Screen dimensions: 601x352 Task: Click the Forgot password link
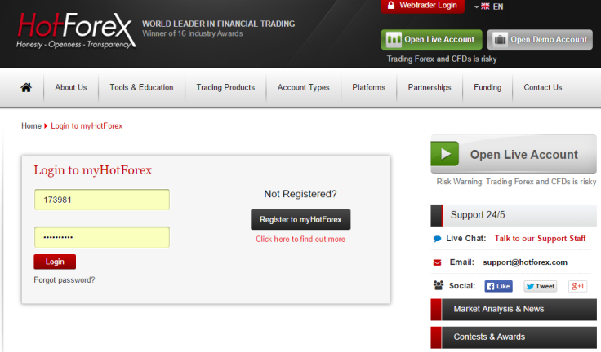(65, 280)
